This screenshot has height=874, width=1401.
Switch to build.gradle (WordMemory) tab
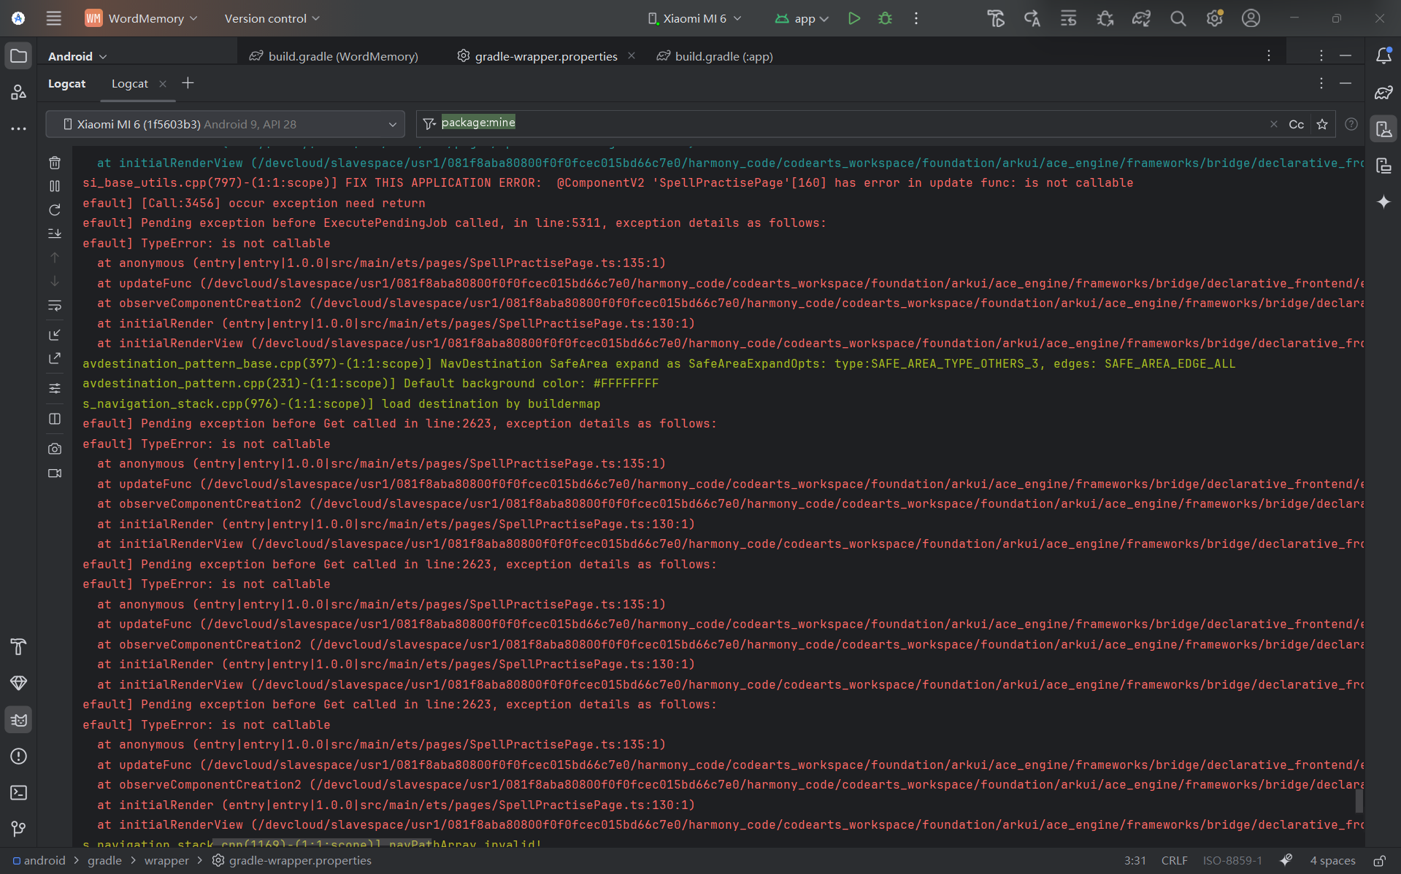334,56
